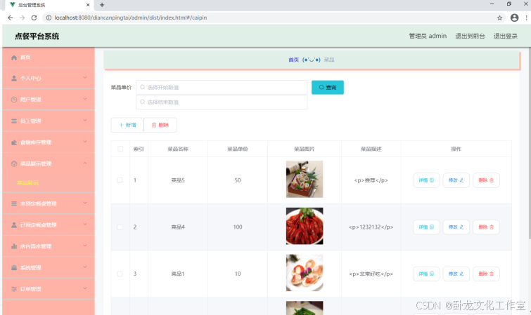
Task: Select the 菜品展示 submenu item
Action: click(x=27, y=183)
